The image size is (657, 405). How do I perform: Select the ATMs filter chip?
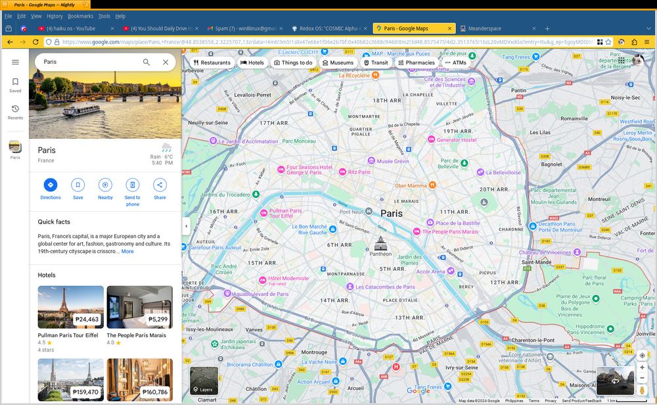pos(455,62)
